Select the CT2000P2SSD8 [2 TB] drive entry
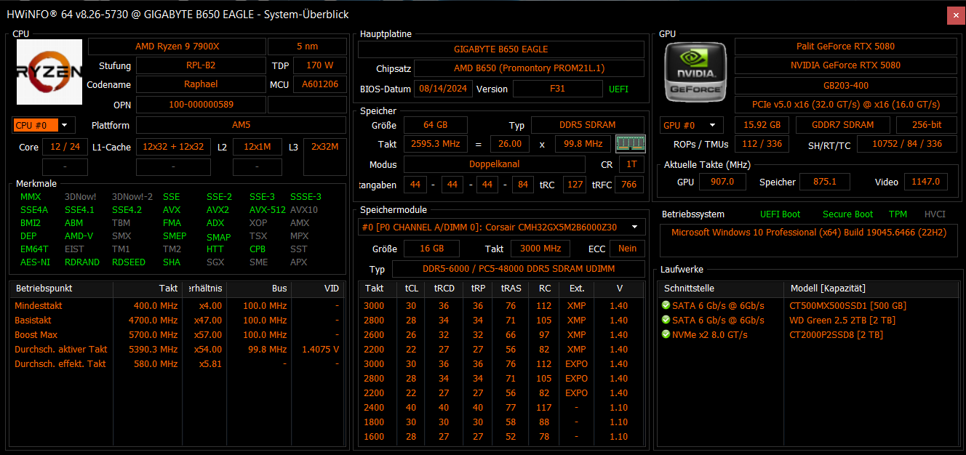Screen dimensions: 966x455 (835, 334)
